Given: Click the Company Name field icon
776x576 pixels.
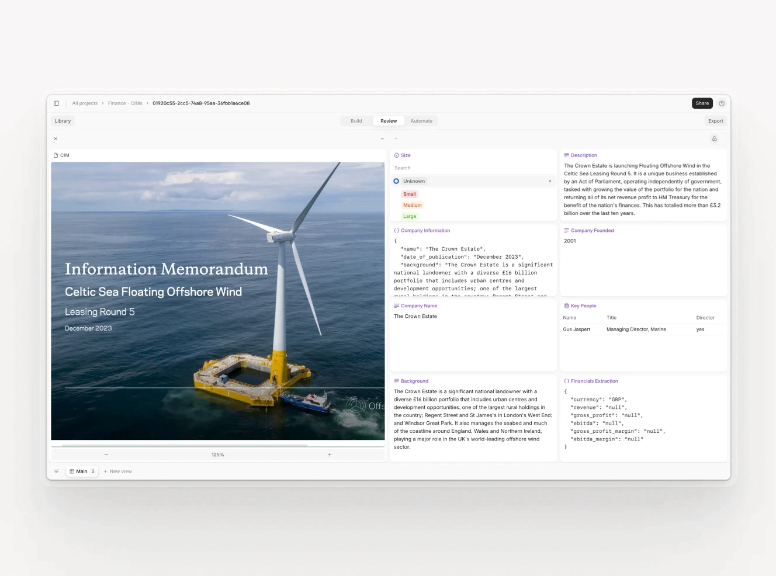Looking at the screenshot, I should point(397,306).
